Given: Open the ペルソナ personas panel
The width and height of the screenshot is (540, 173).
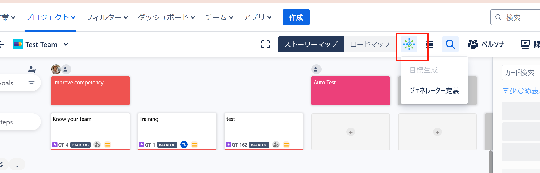Looking at the screenshot, I should [486, 44].
